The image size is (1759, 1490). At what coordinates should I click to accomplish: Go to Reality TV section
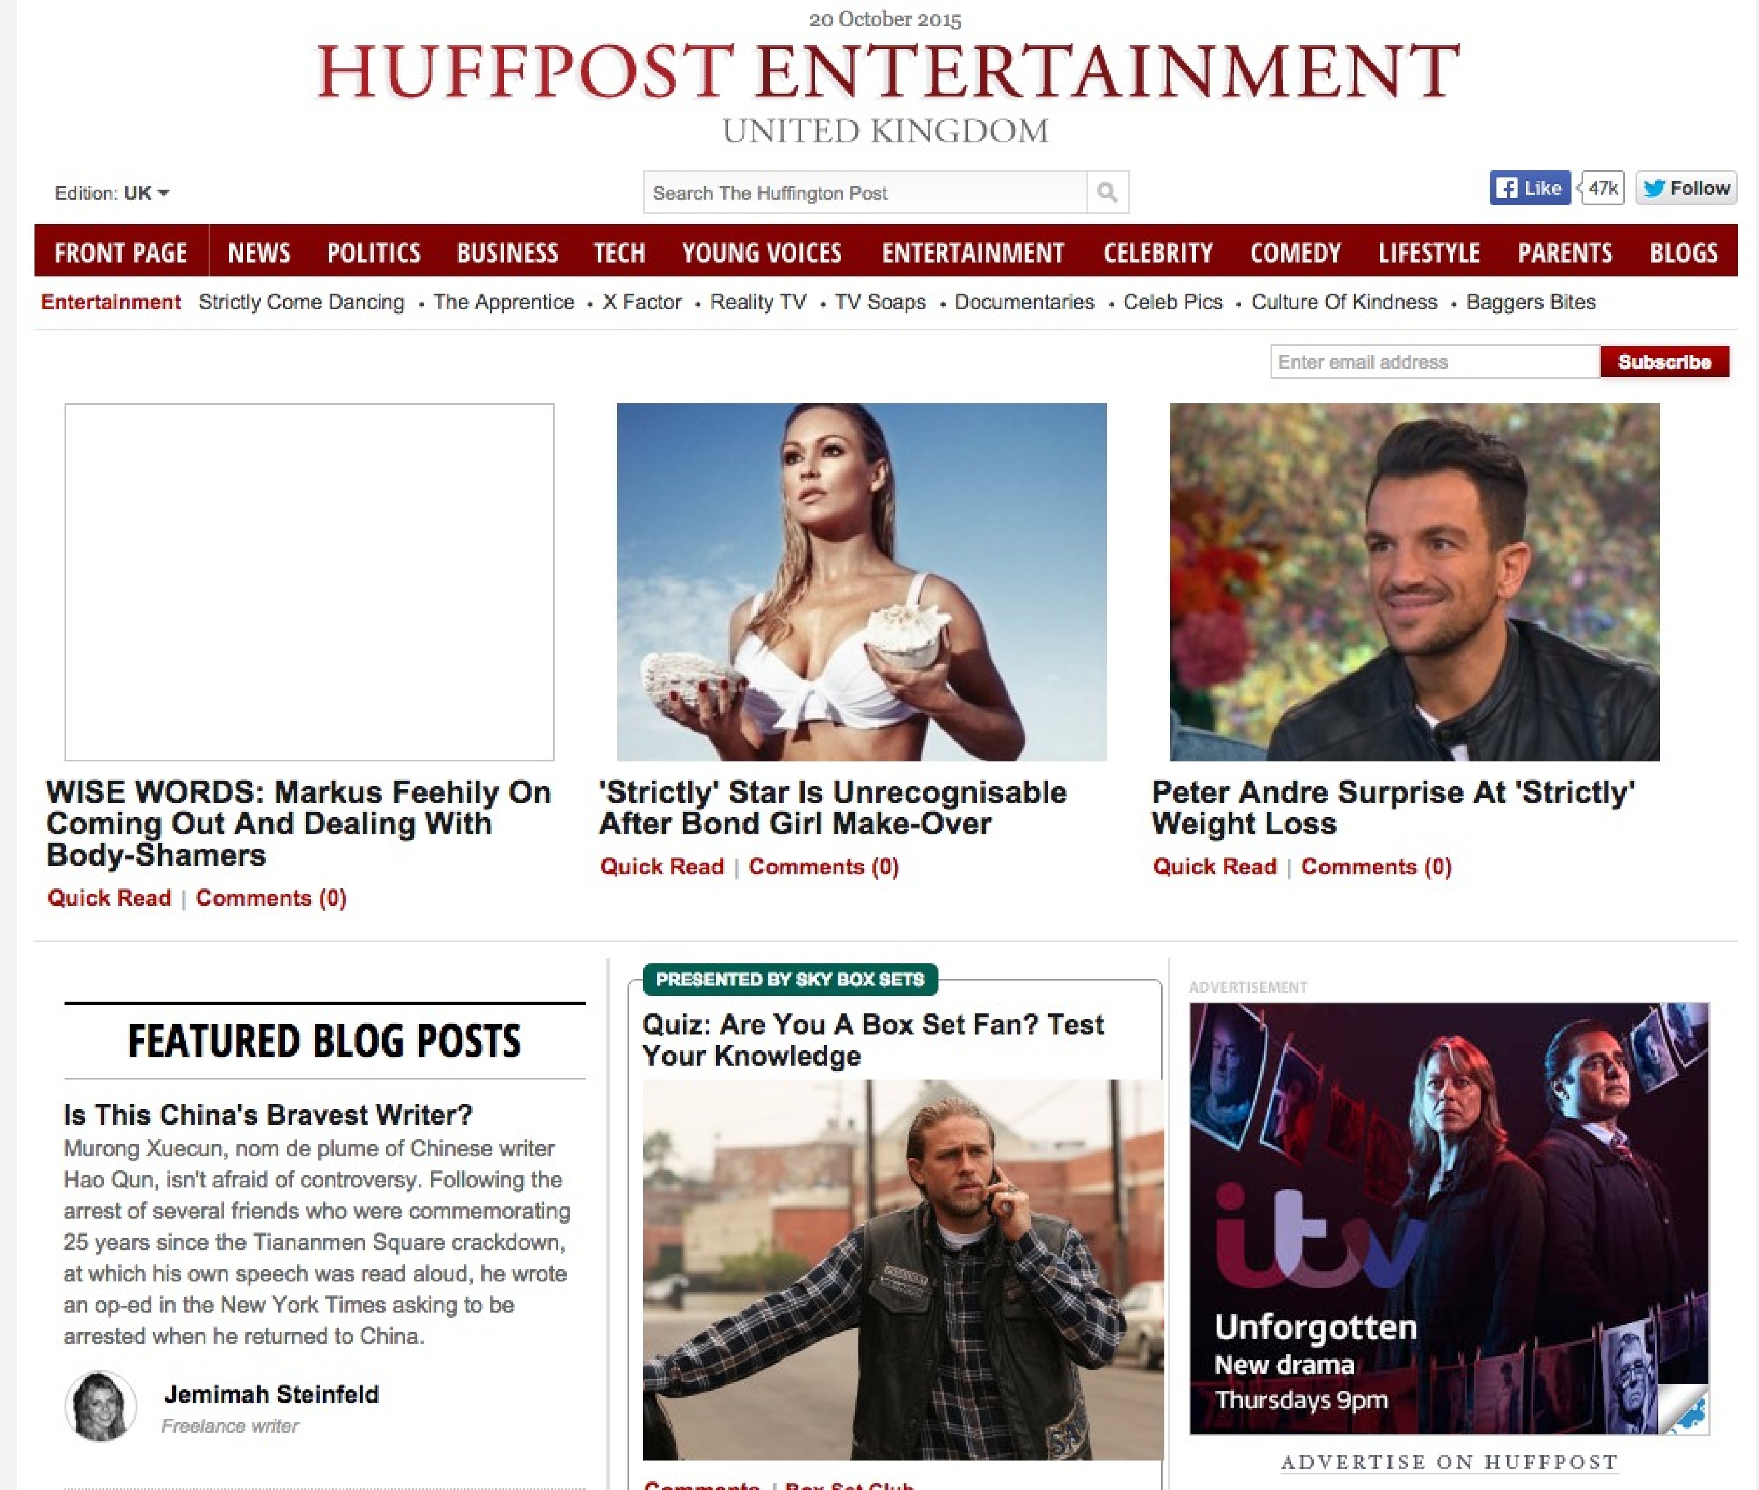pyautogui.click(x=759, y=301)
